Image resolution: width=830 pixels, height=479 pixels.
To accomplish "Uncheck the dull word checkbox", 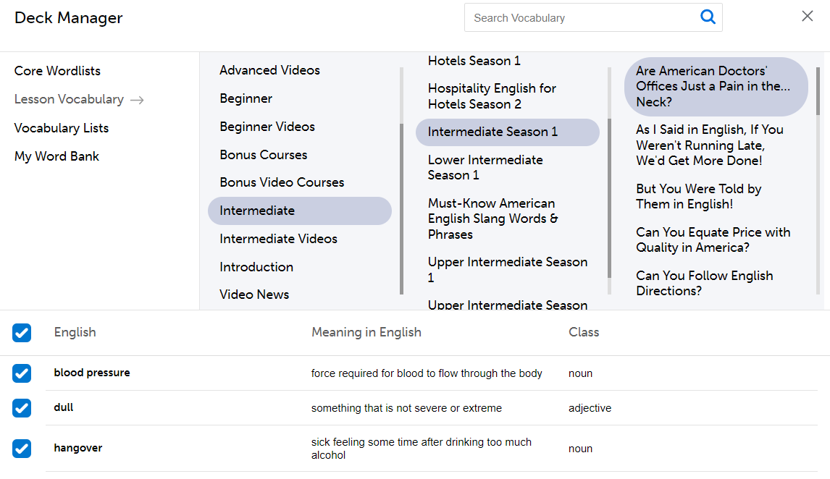I will (22, 408).
